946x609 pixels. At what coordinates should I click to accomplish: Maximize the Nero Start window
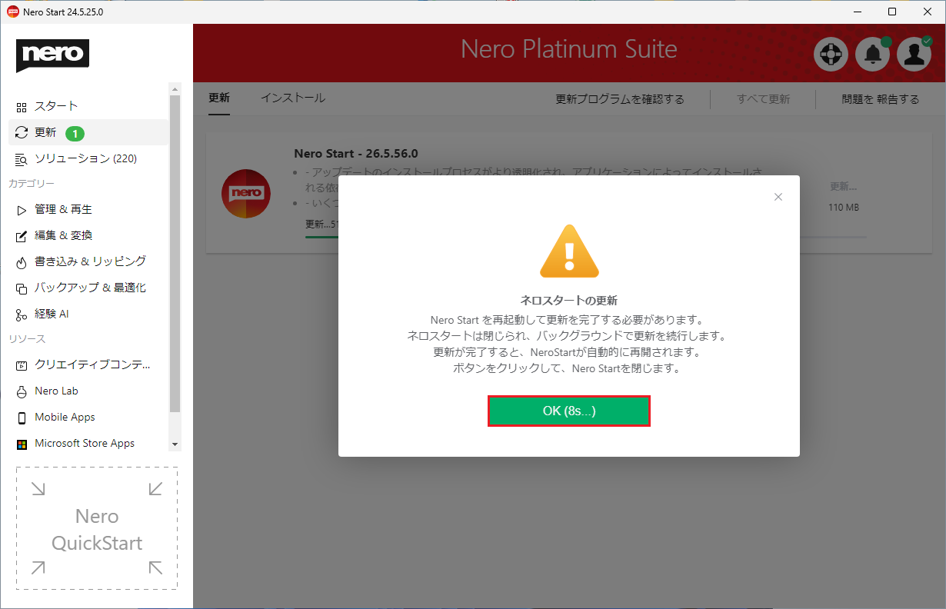click(x=892, y=12)
